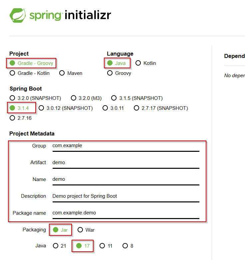Select Spring Boot 3.2.0 (SNAPSHOT)
The image size is (245, 260).
35,98
